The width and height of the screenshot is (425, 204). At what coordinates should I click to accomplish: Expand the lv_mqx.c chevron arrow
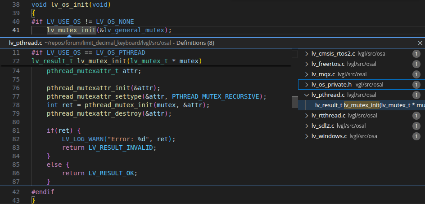point(307,74)
